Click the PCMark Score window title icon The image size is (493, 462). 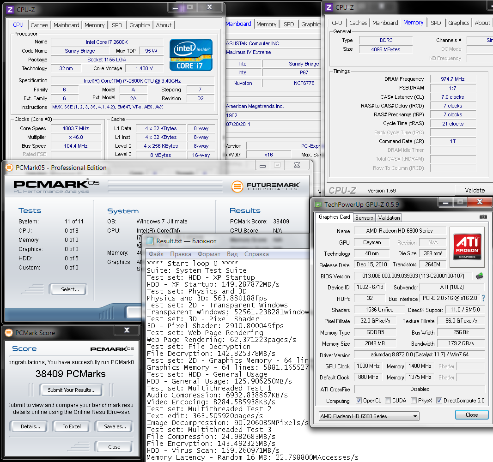point(9,333)
